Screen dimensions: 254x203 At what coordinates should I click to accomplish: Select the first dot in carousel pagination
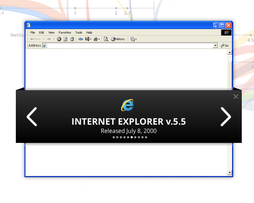(114, 137)
